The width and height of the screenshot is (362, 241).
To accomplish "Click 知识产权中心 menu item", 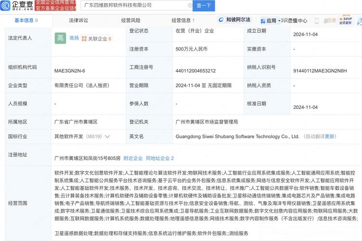I will [x=294, y=21].
